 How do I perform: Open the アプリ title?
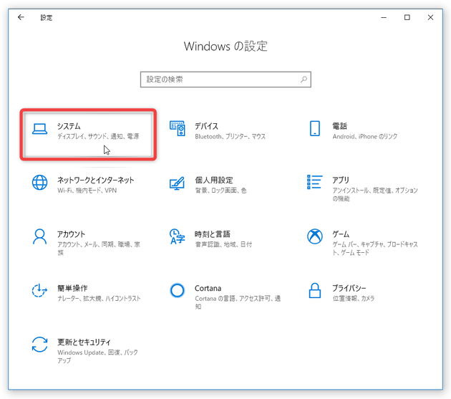click(x=341, y=181)
